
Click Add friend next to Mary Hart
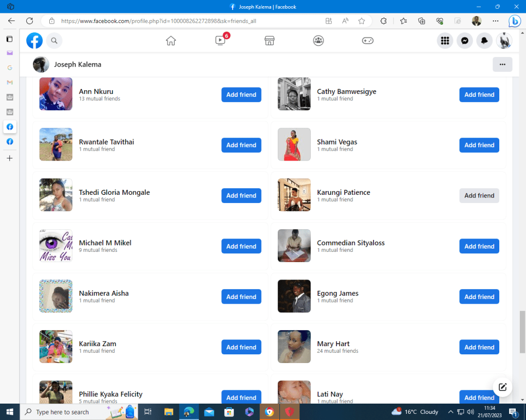(479, 347)
